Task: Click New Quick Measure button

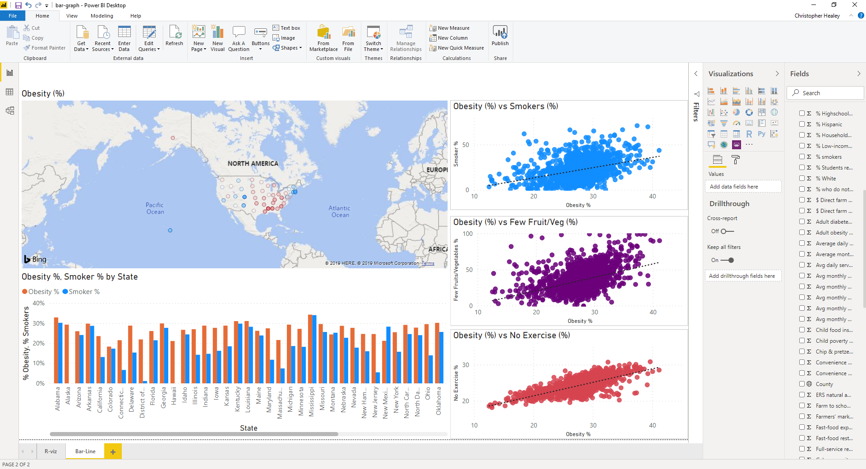Action: pyautogui.click(x=457, y=48)
